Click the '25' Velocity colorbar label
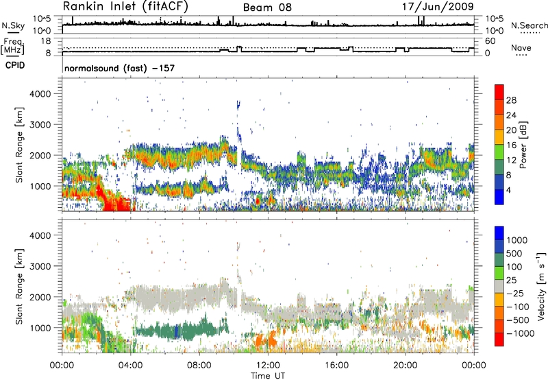This screenshot has width=548, height=380. (x=511, y=281)
